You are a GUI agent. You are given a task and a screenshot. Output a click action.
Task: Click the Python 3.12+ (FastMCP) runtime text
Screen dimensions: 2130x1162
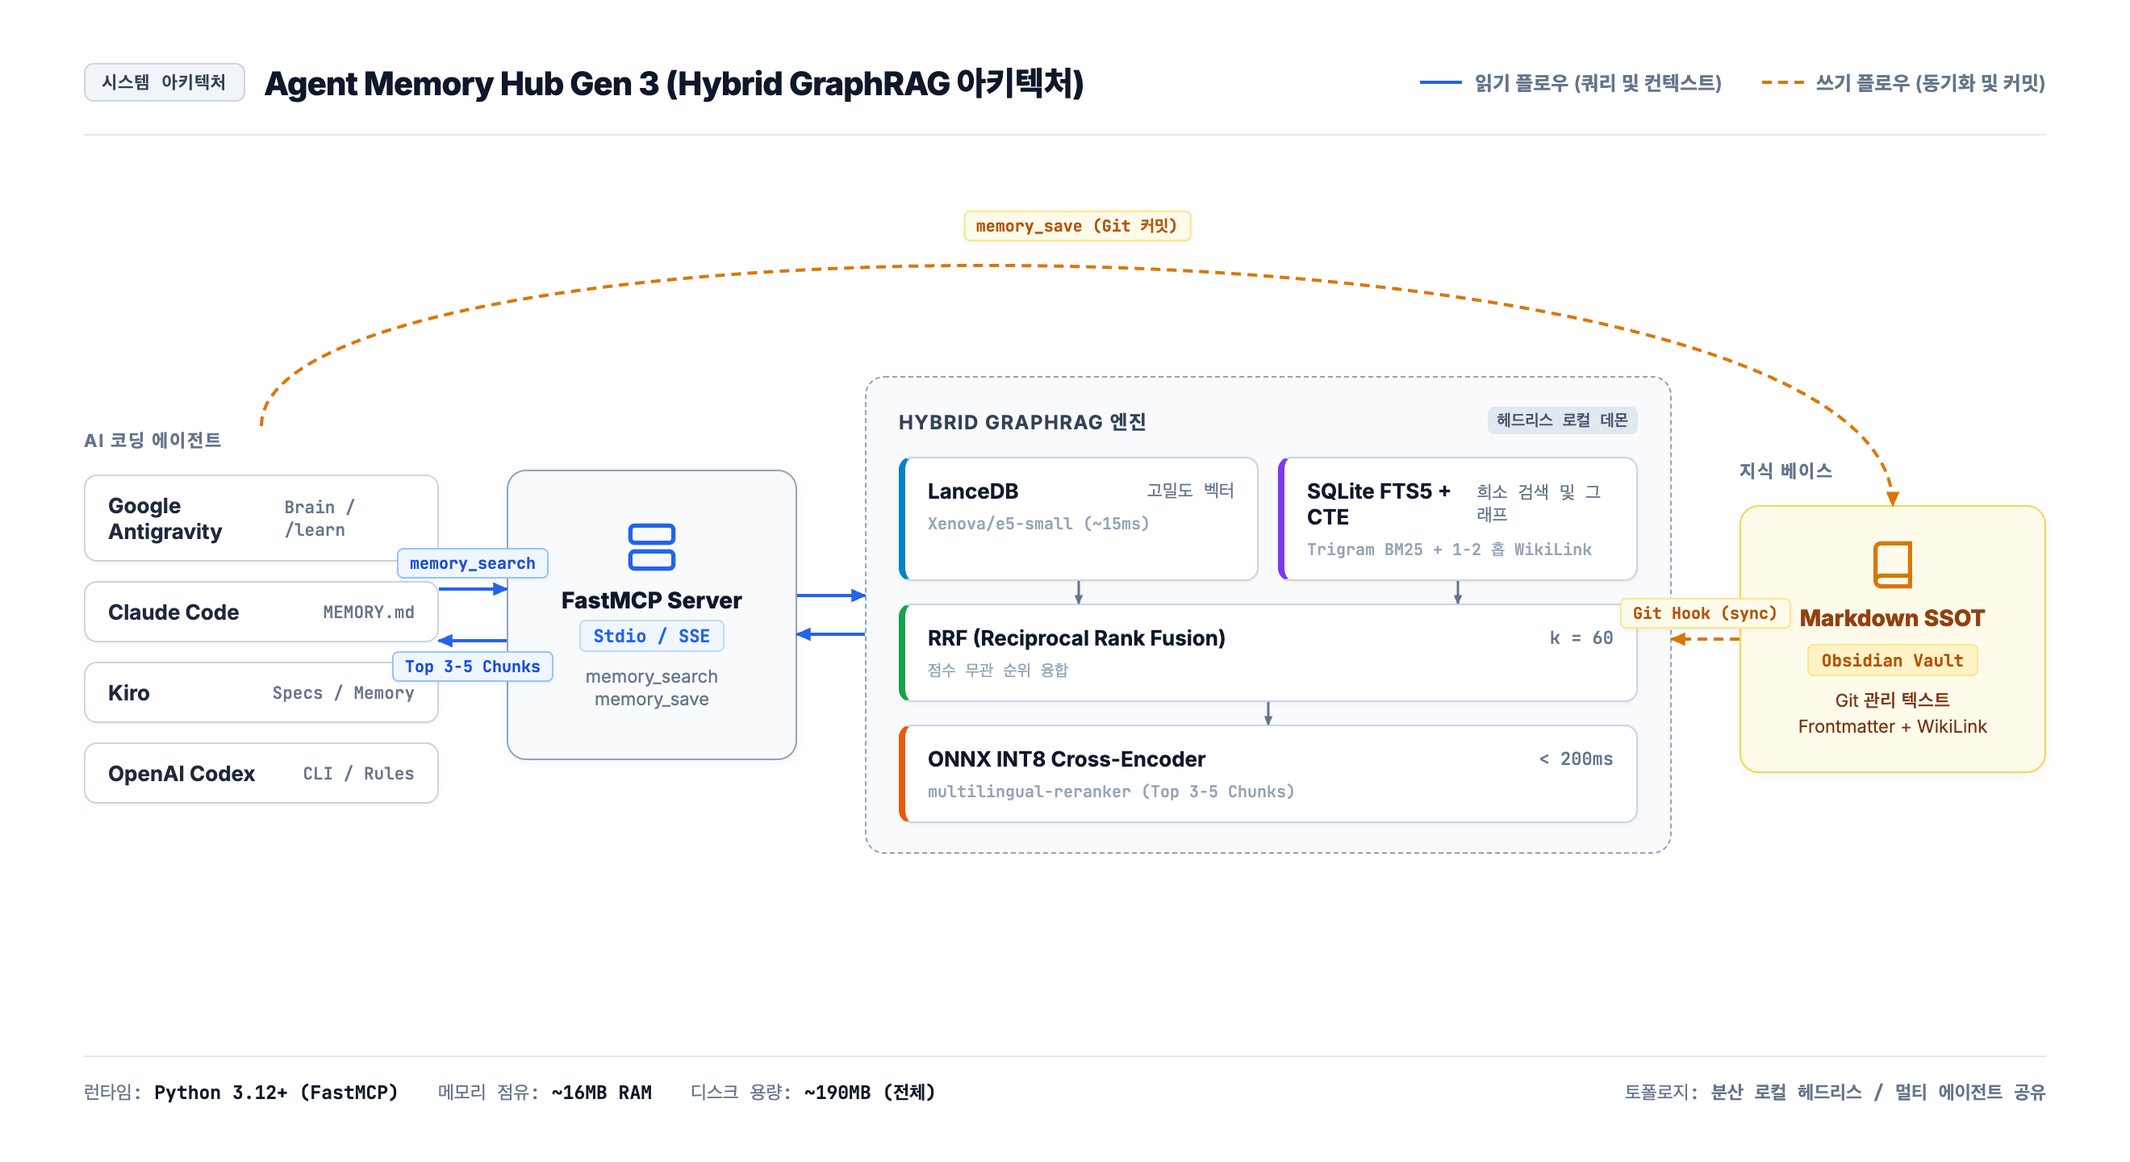[276, 1093]
